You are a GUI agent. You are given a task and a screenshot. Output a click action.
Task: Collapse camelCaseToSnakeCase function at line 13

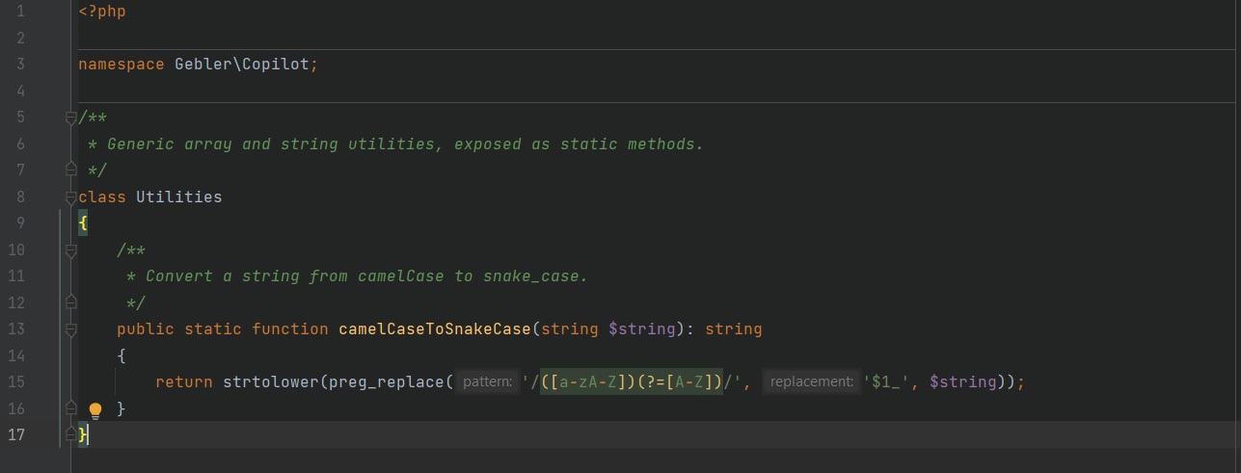pyautogui.click(x=70, y=328)
